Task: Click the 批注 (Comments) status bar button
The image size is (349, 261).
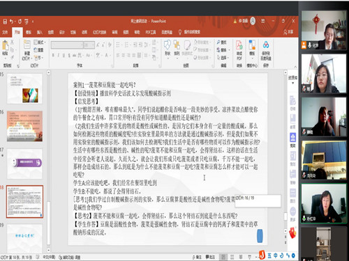Action: 210,257
